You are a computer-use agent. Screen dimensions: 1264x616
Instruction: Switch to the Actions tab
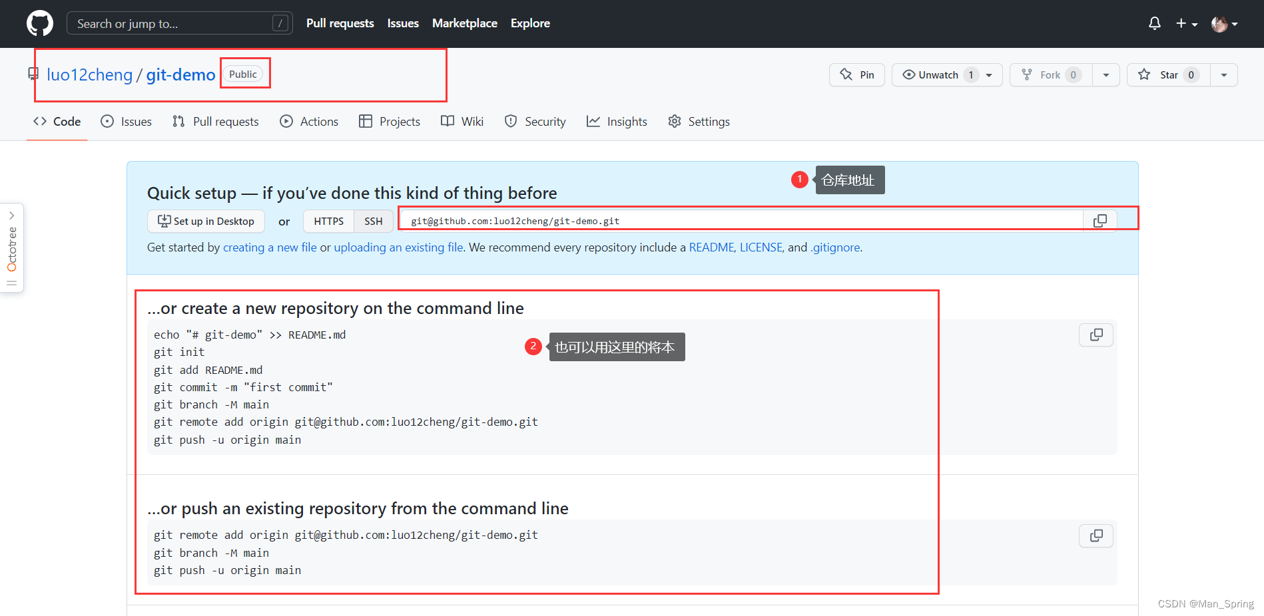click(309, 121)
